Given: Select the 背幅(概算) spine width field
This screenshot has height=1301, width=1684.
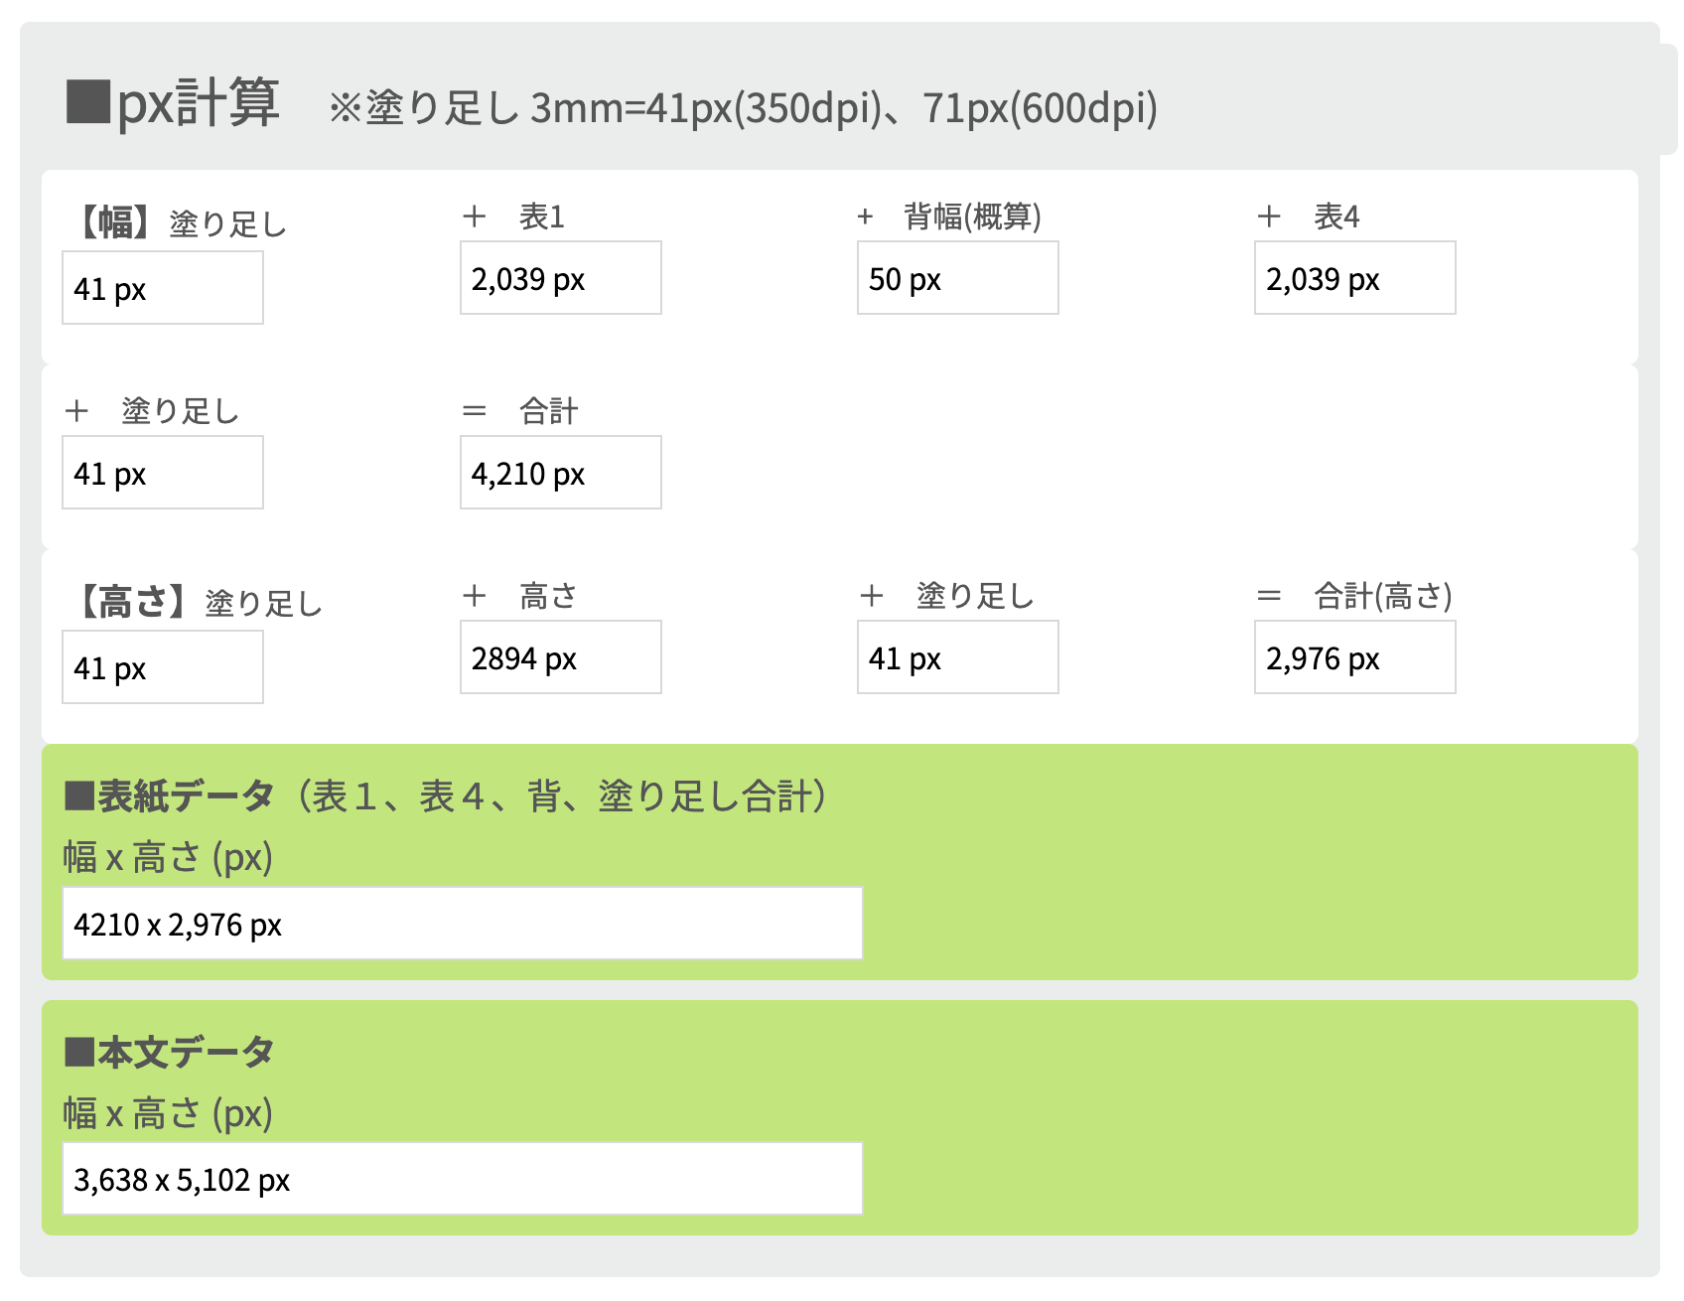Looking at the screenshot, I should pos(957,278).
